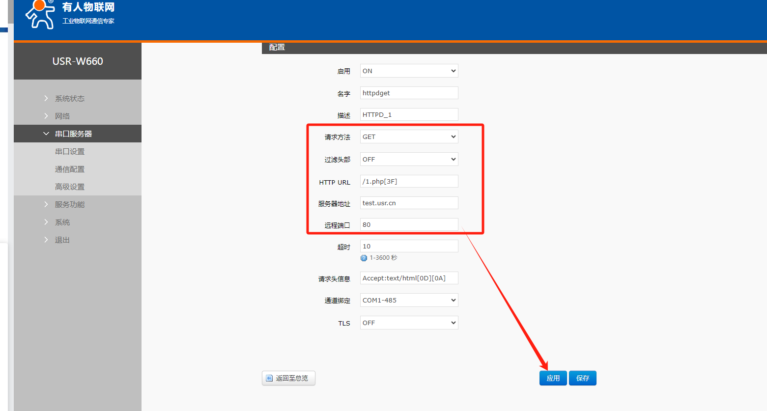Click the USR IoT logo icon
The image size is (767, 411).
[40, 14]
